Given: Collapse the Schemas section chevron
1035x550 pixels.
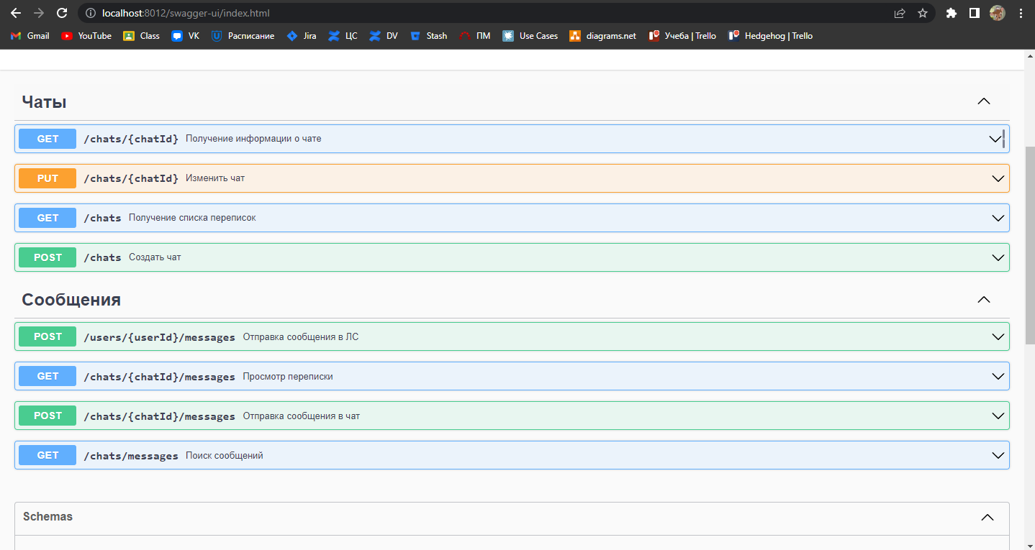Looking at the screenshot, I should click(x=987, y=518).
